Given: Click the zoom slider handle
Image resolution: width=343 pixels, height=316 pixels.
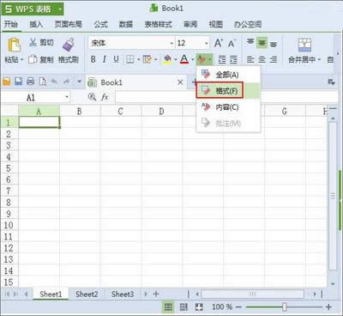Looking at the screenshot, I should [284, 307].
